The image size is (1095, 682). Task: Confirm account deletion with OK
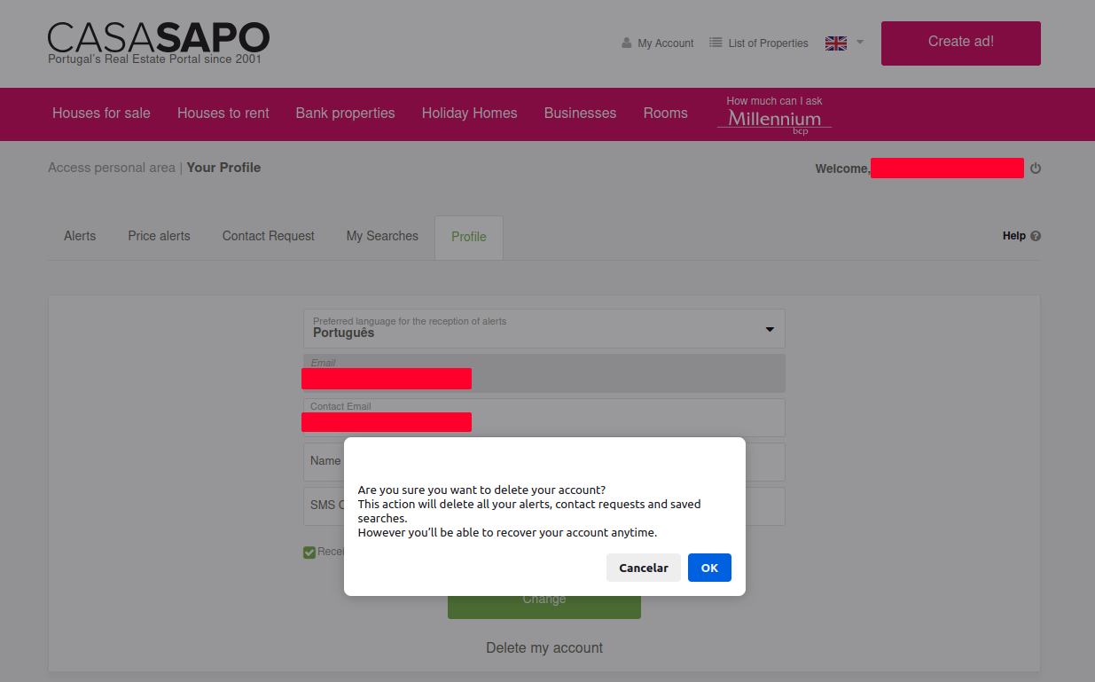[708, 568]
